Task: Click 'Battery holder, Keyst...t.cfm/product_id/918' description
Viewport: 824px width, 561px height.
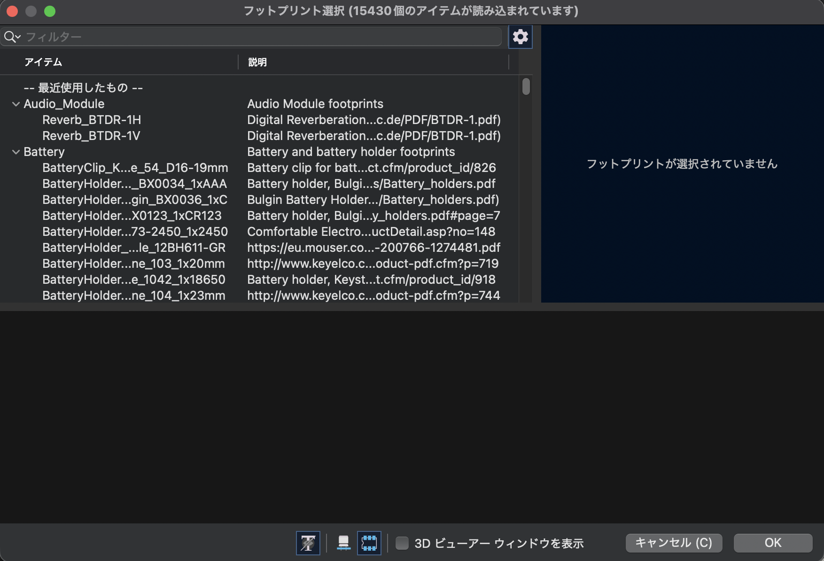Action: [x=371, y=280]
